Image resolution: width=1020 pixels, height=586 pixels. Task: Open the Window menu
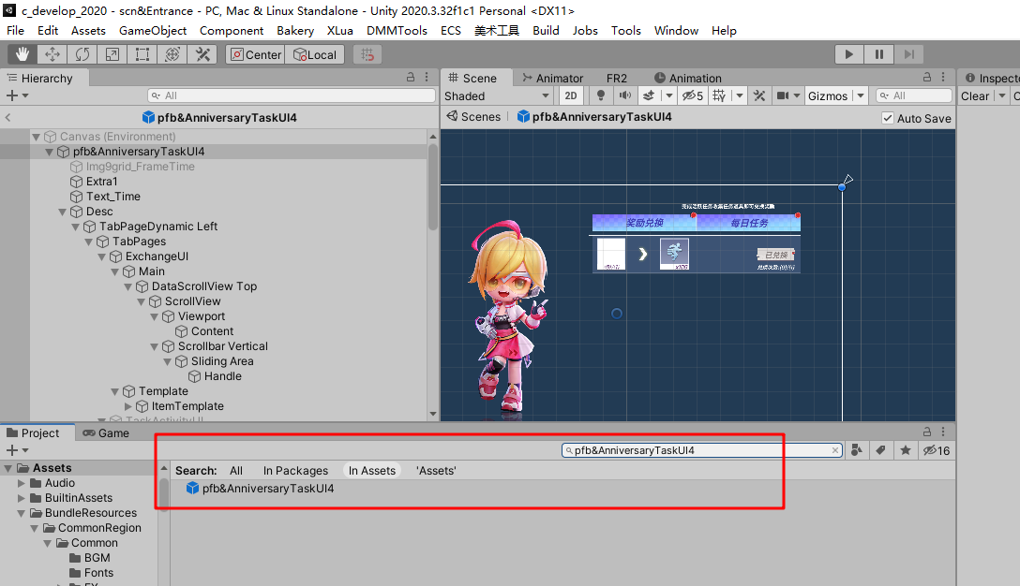tap(676, 31)
